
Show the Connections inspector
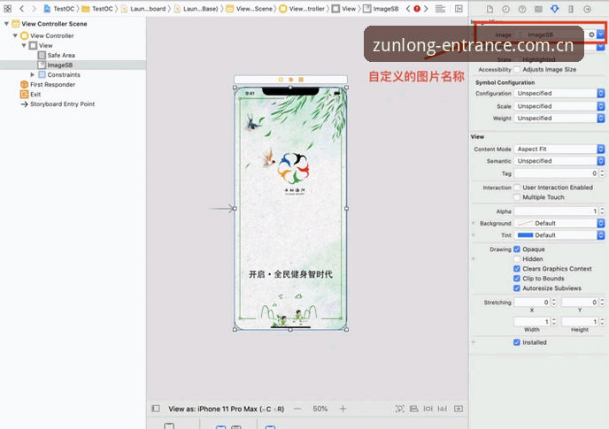tap(587, 9)
